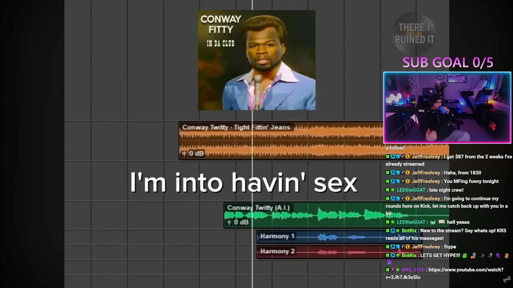Click the chat message 'Haha, from 1830'
Viewport: 513px width, 288px height.
(x=463, y=173)
